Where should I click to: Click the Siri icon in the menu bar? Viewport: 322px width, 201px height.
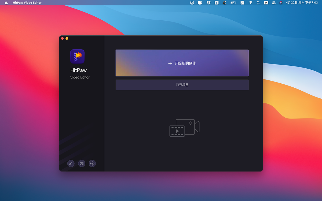(x=281, y=3)
